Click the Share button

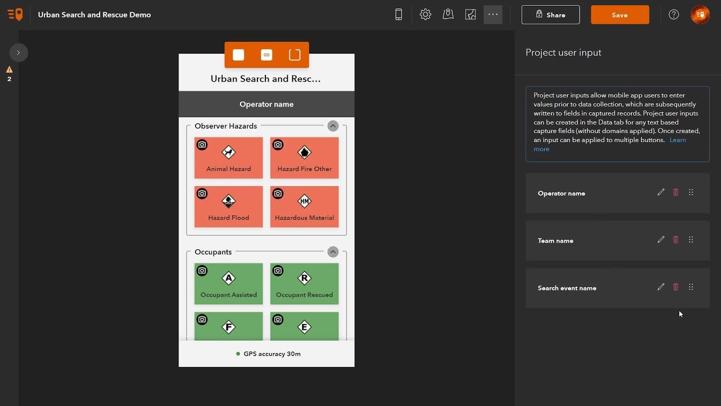coord(550,15)
